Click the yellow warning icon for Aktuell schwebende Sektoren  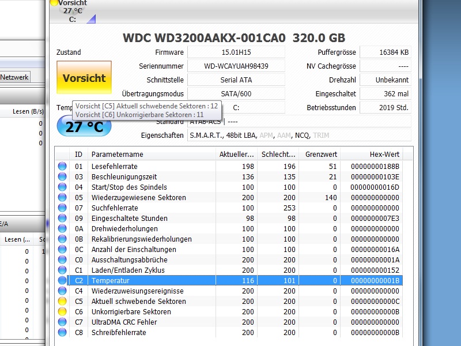tap(62, 301)
